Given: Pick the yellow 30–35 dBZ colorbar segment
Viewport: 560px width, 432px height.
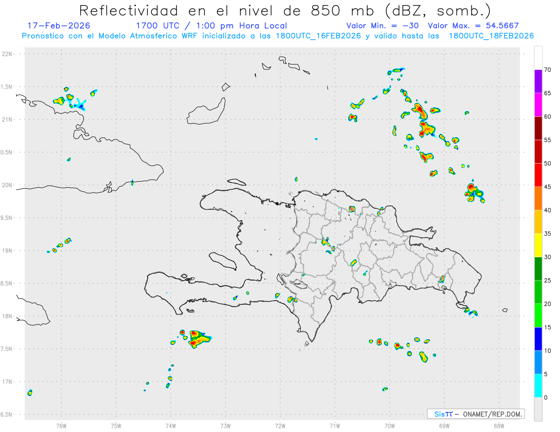Looking at the screenshot, I should click(538, 245).
